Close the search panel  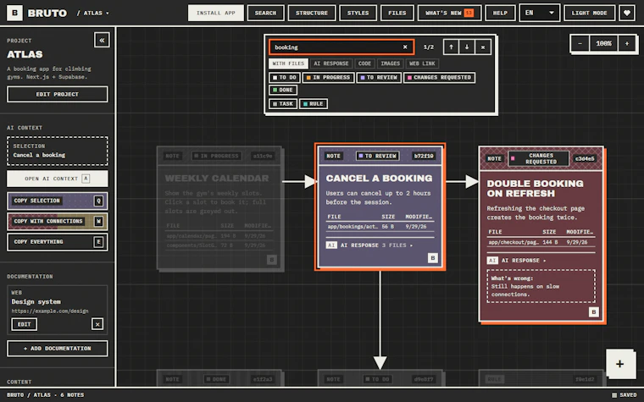483,47
